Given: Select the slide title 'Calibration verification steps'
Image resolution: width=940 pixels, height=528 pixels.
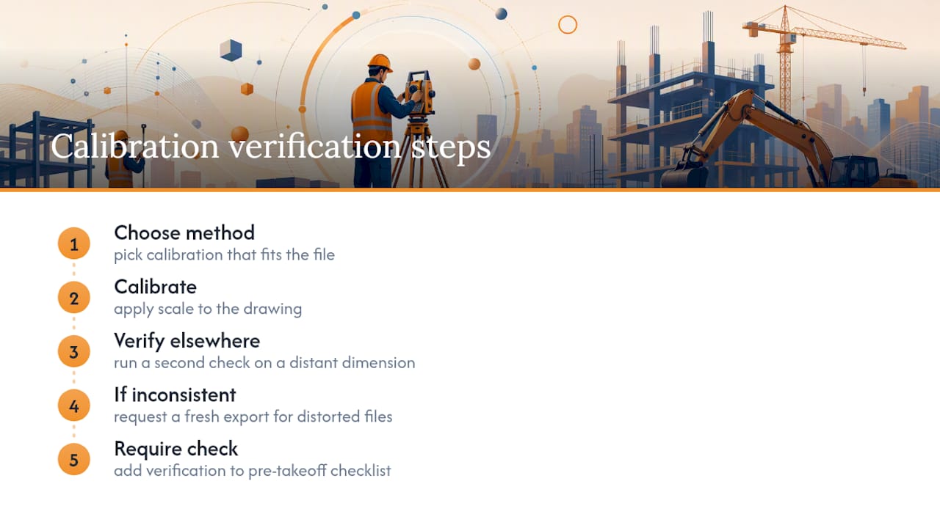Looking at the screenshot, I should coord(270,146).
